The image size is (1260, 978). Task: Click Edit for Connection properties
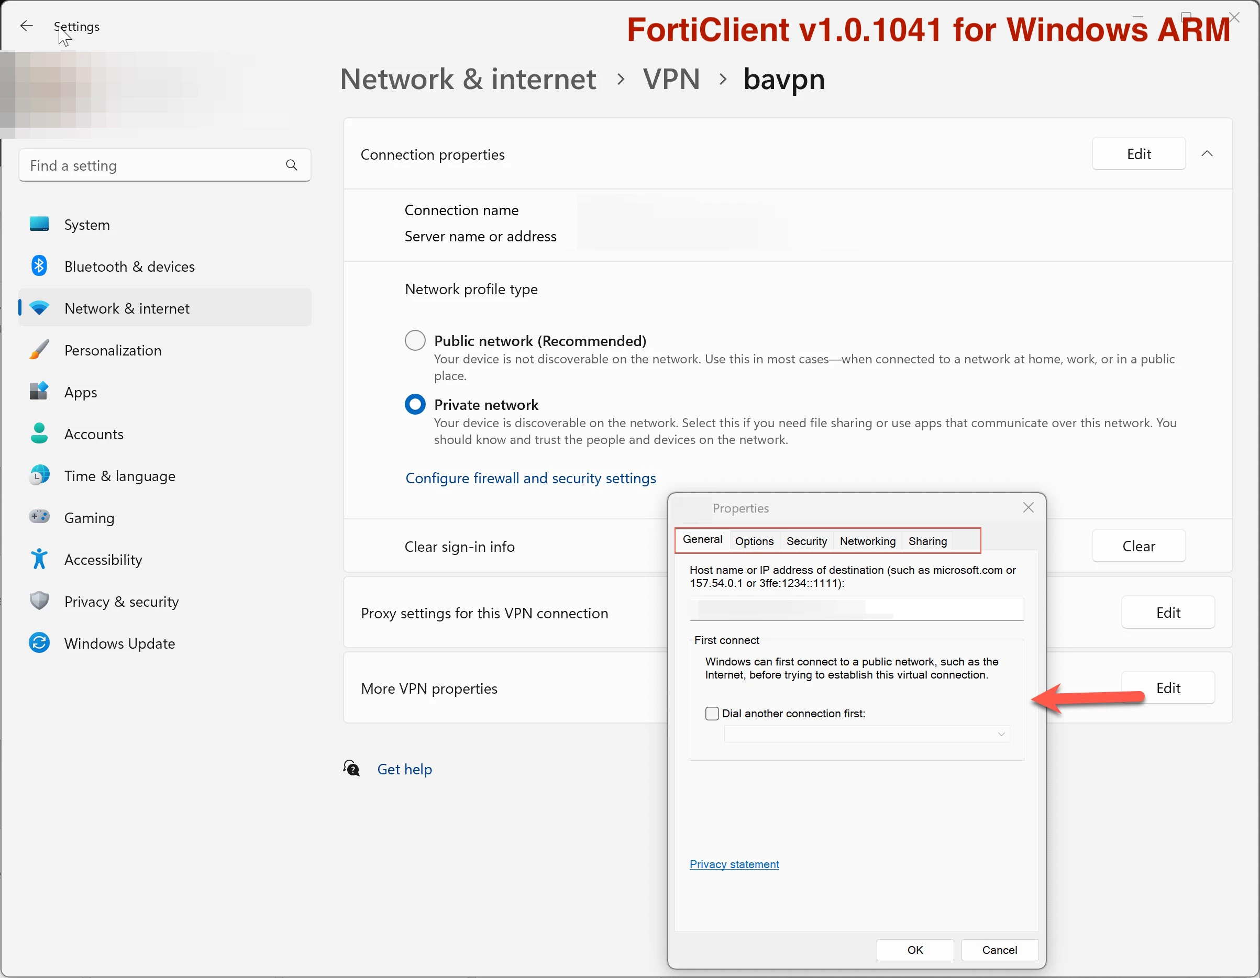click(1139, 153)
